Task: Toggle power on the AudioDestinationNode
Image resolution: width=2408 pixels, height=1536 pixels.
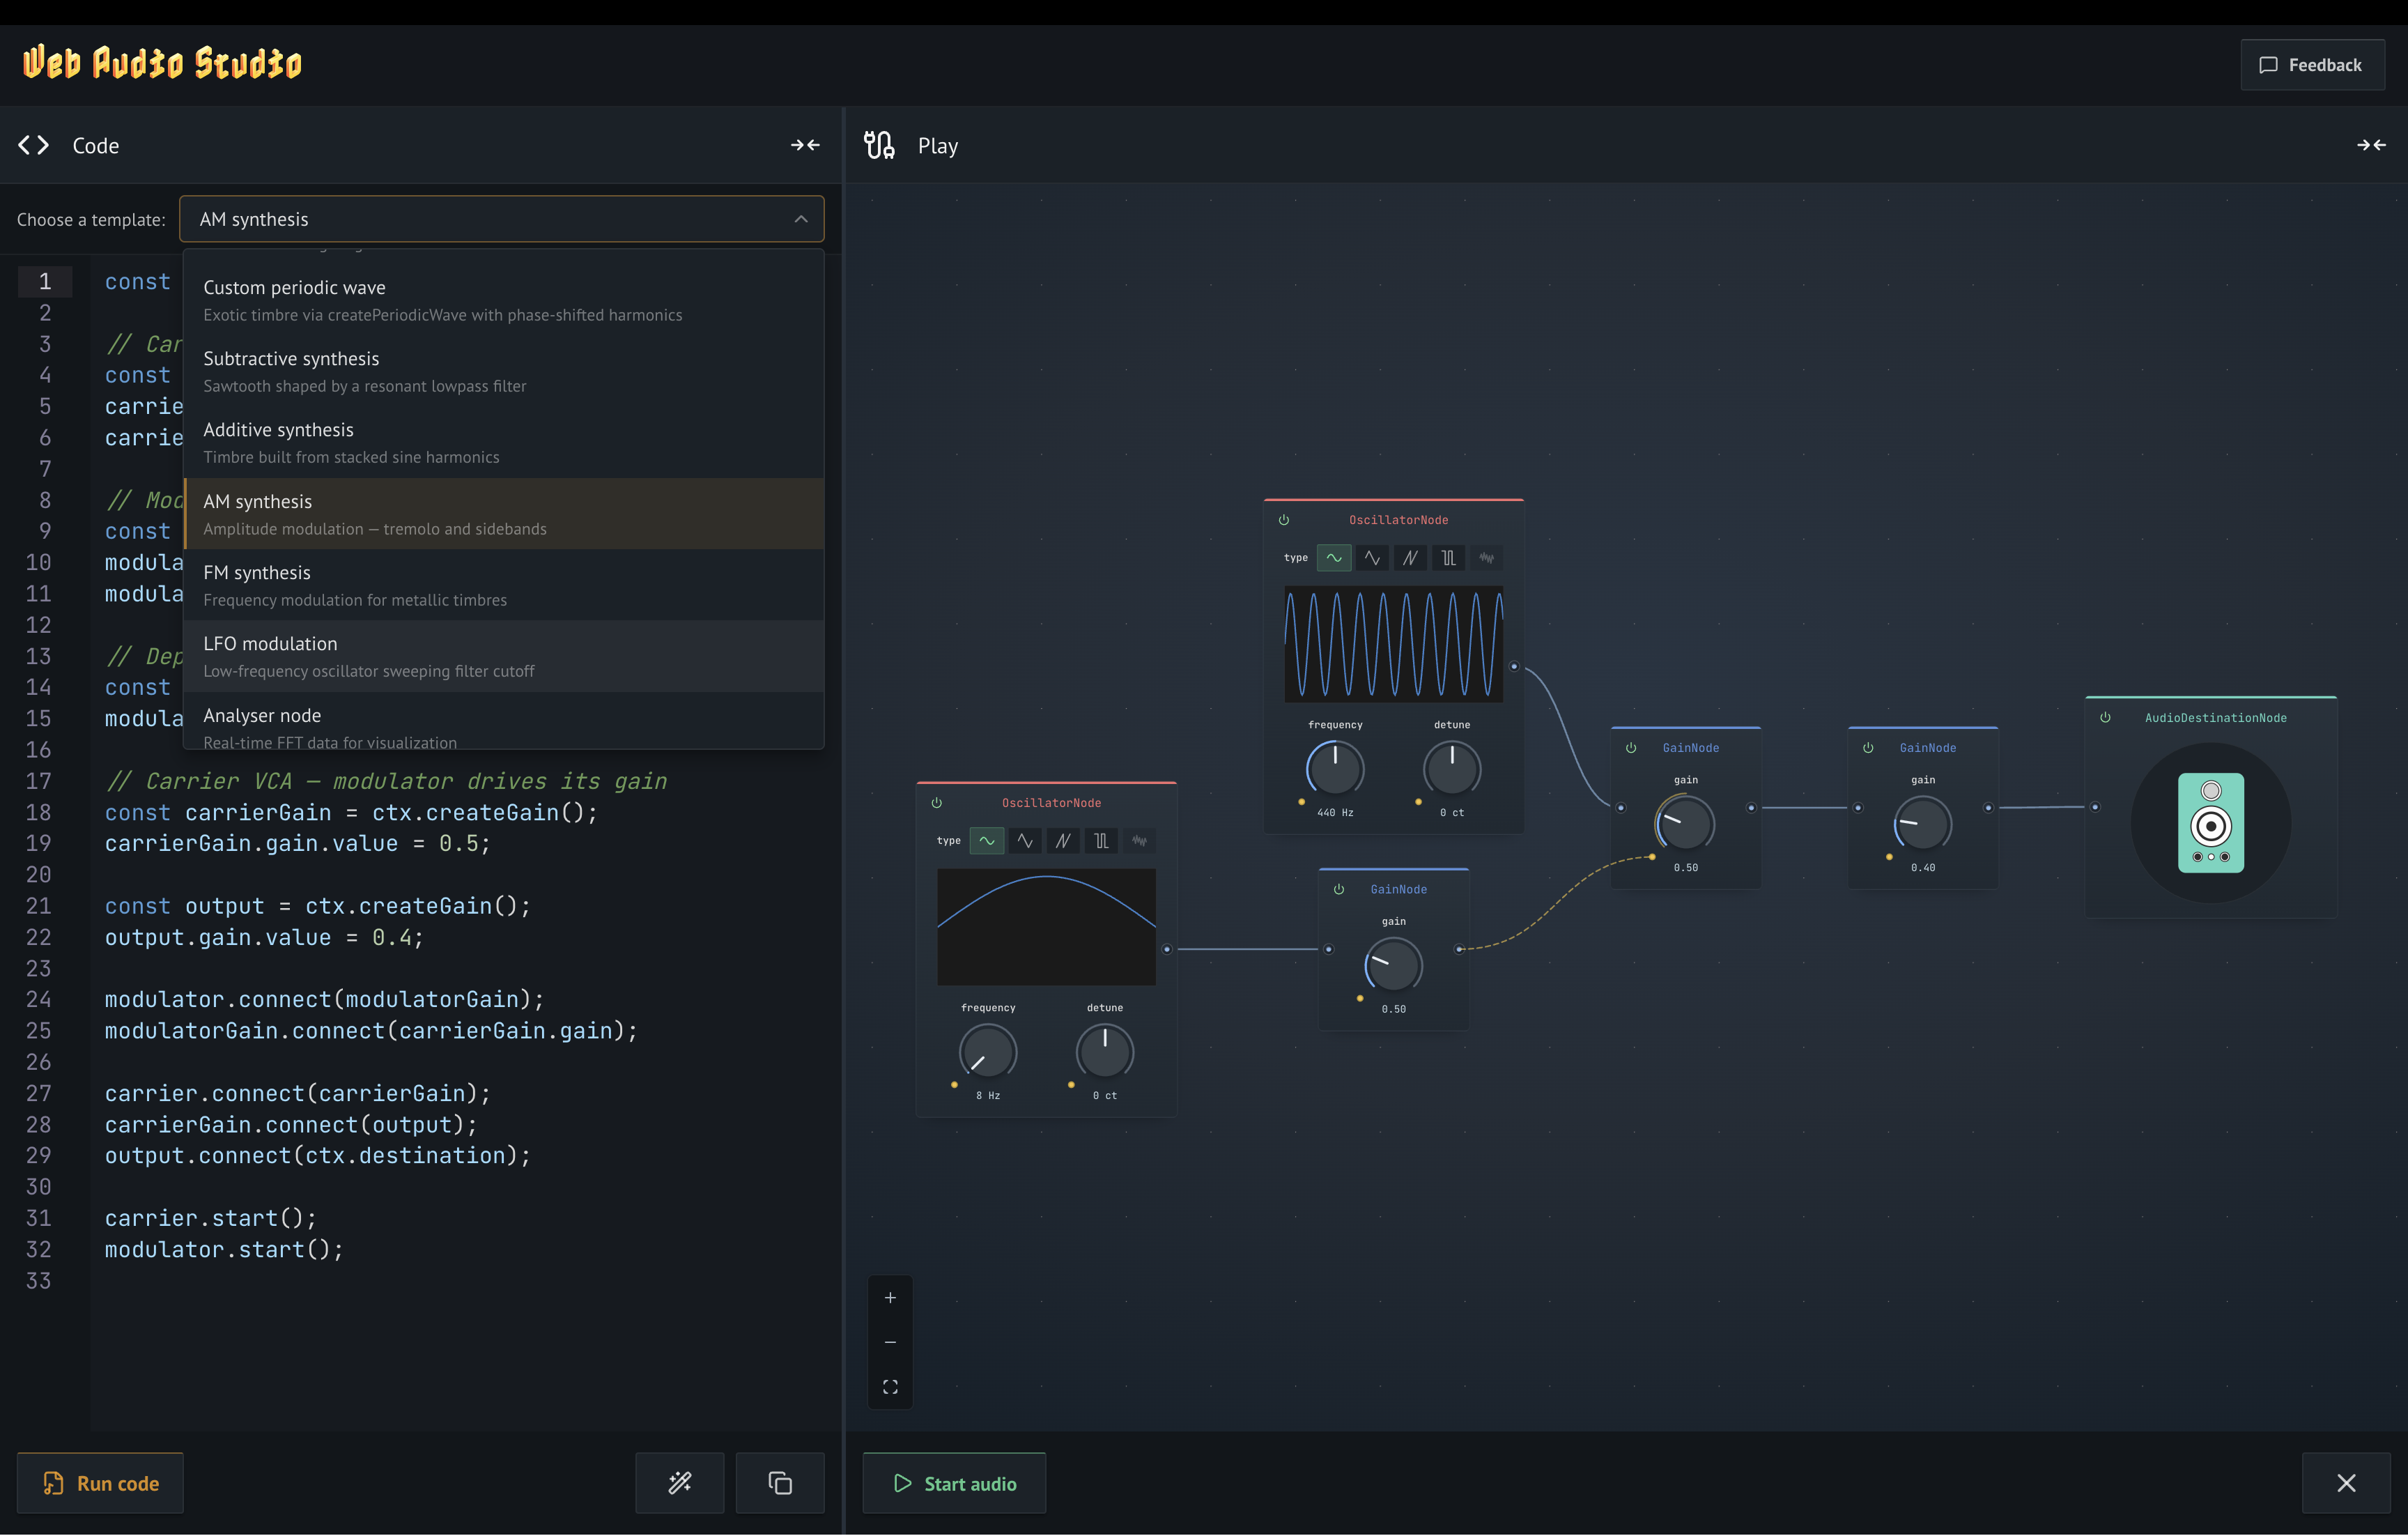Action: click(x=2105, y=717)
